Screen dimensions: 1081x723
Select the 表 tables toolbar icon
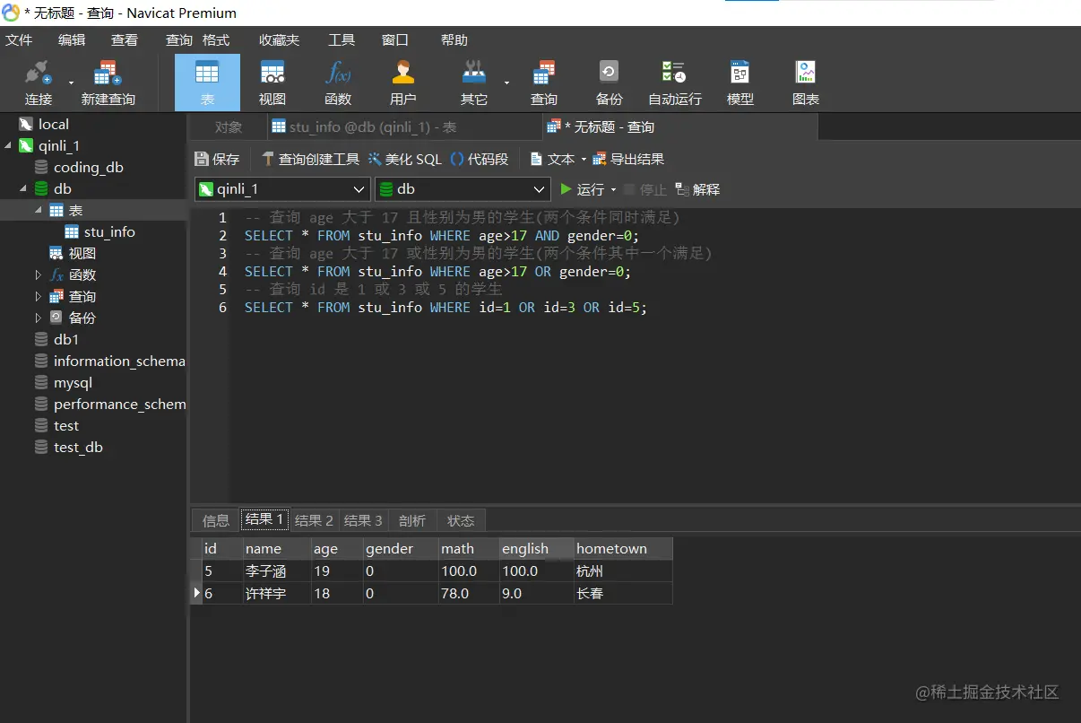tap(207, 83)
